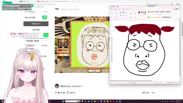Open the Edit menu in Paint

116,9
